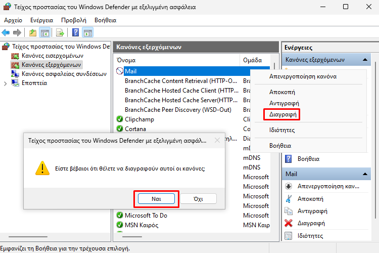This screenshot has width=379, height=253.
Task: Click the Κανόνες εισερχομένων tree icon
Action: 15,56
